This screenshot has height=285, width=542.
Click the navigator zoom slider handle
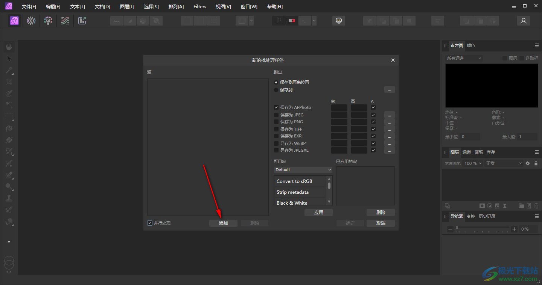[x=457, y=228]
